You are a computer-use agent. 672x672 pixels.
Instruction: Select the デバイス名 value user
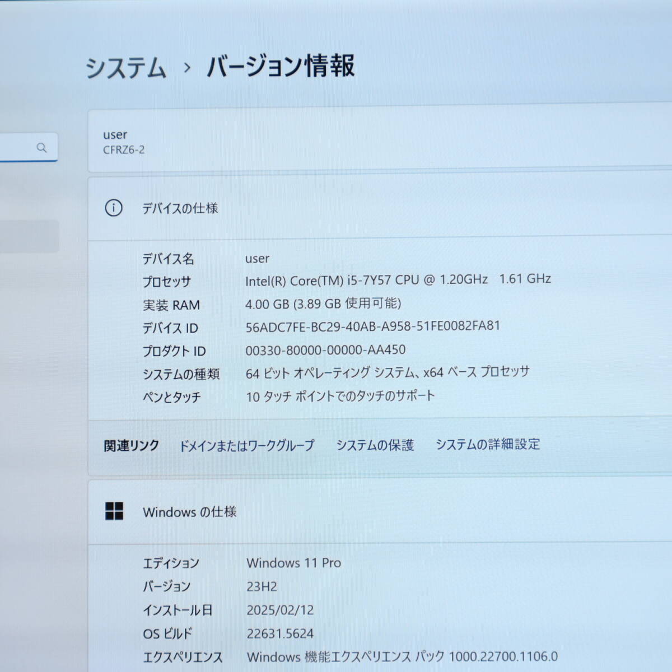pyautogui.click(x=257, y=259)
